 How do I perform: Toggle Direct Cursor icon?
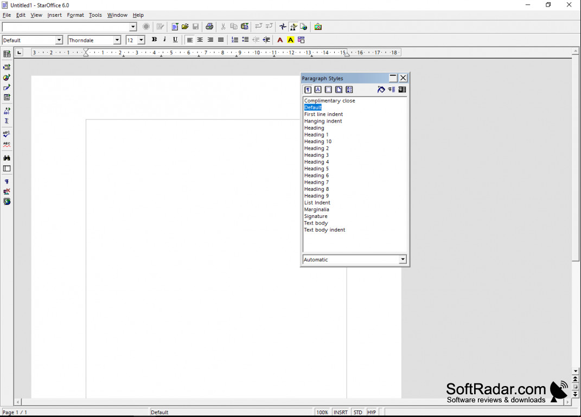[7, 121]
